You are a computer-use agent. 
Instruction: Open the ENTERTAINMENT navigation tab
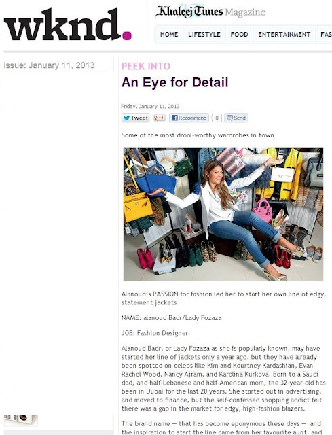(284, 35)
